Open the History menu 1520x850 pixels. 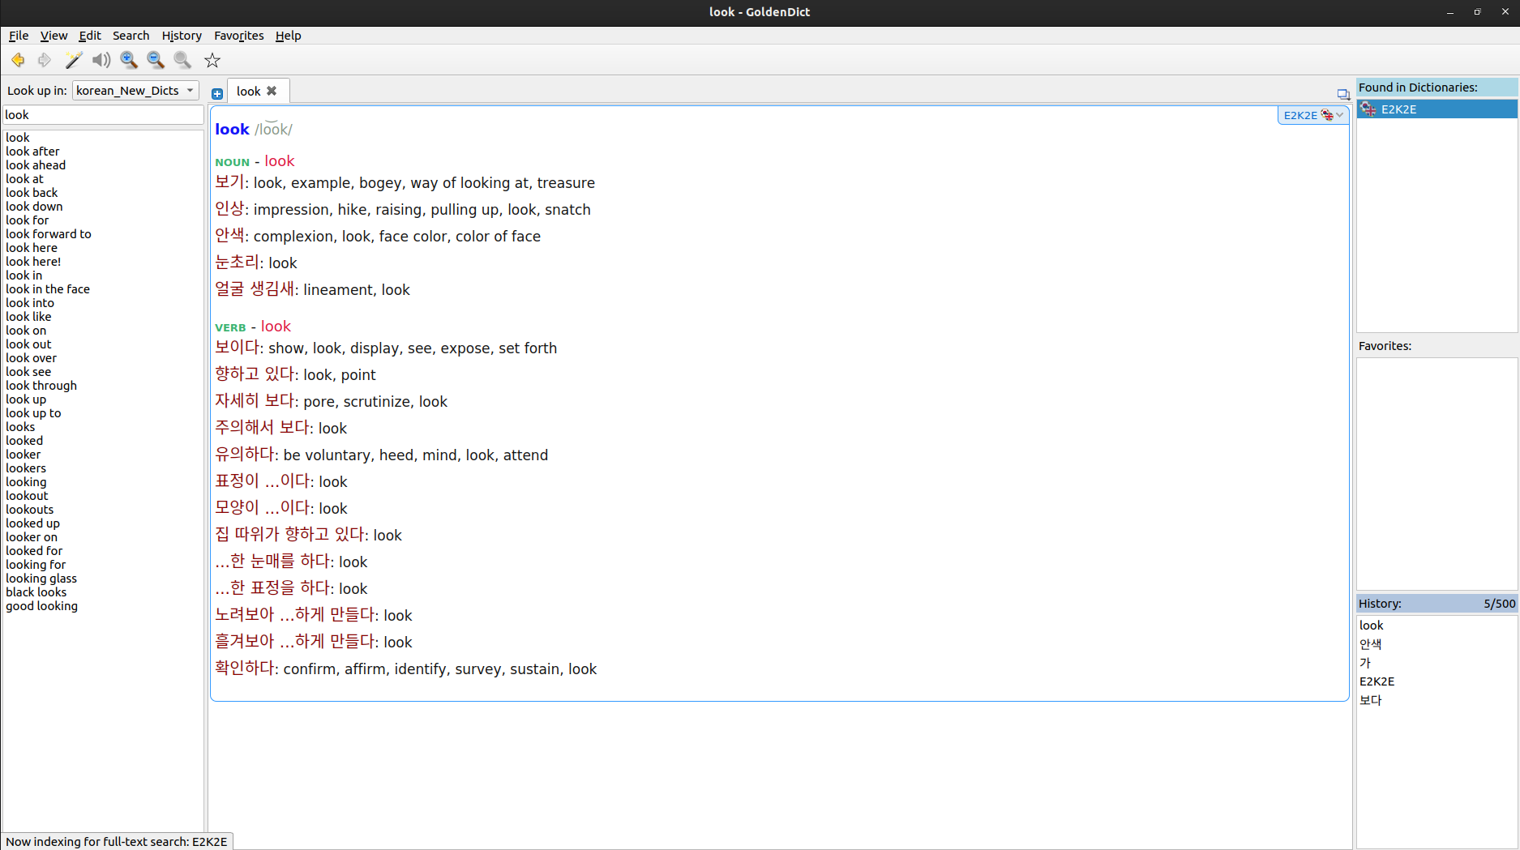(181, 36)
